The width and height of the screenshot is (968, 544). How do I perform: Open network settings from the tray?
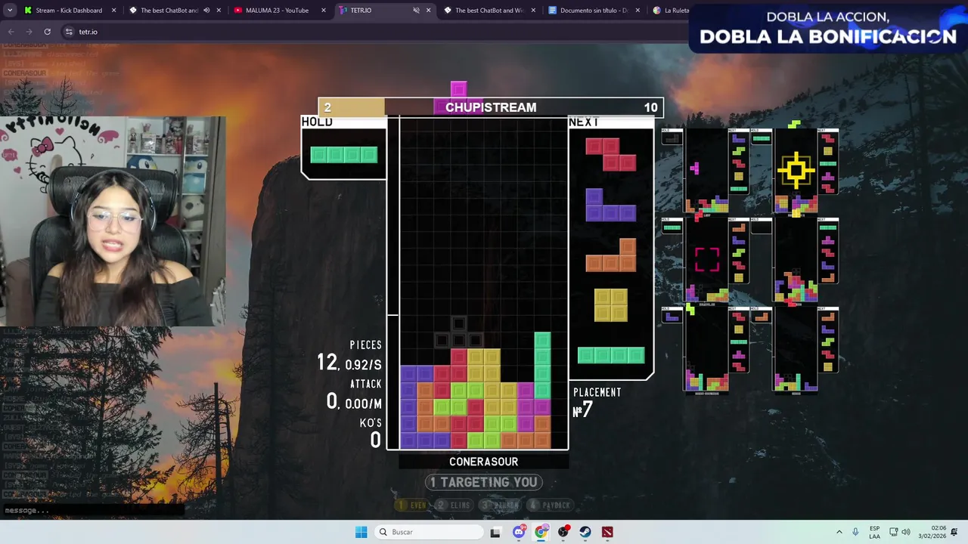pos(893,532)
